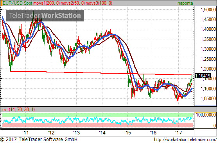The height and width of the screenshot is (143, 217).
Task: Click the EUR/USD Spot chart title
Action: pyautogui.click(x=18, y=3)
